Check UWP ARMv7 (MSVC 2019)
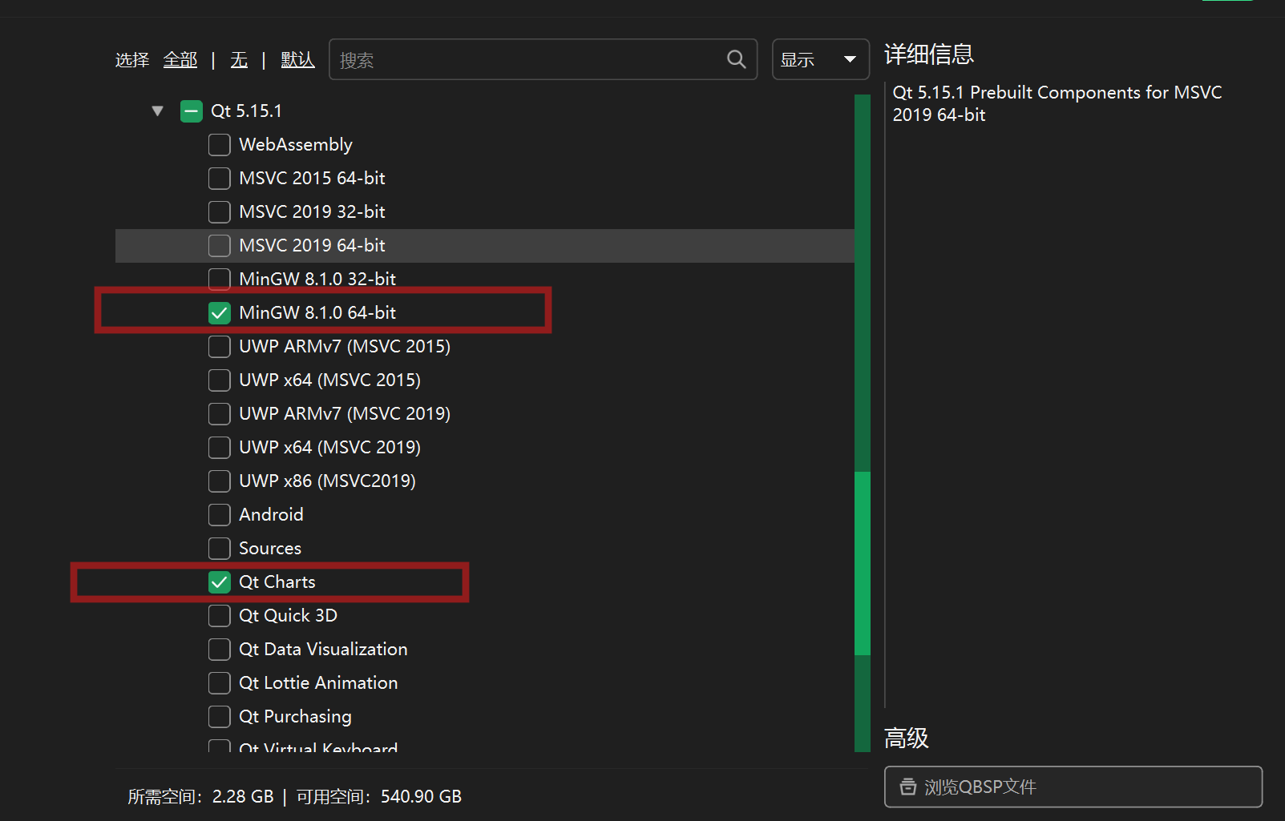 point(219,414)
